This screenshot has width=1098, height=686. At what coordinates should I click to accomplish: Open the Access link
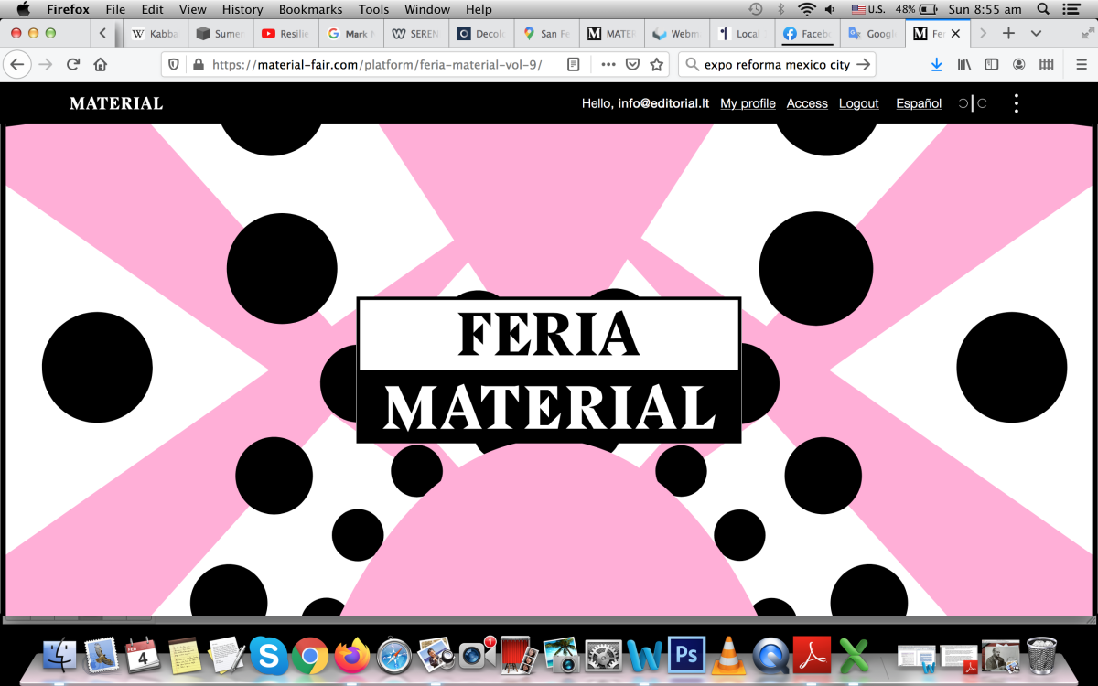pos(807,103)
